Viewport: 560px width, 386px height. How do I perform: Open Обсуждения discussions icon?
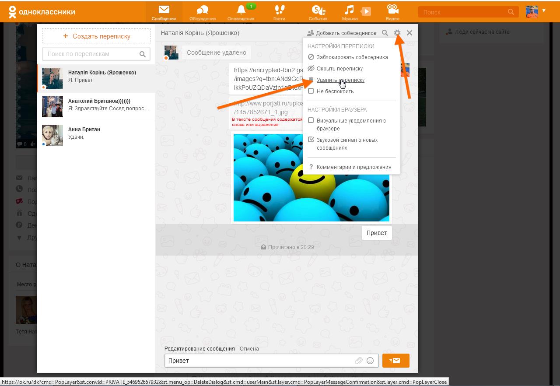(x=203, y=12)
